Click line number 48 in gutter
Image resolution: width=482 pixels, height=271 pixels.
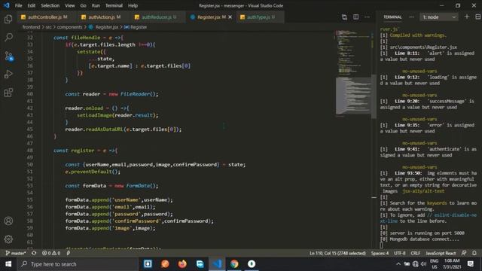[x=30, y=151]
